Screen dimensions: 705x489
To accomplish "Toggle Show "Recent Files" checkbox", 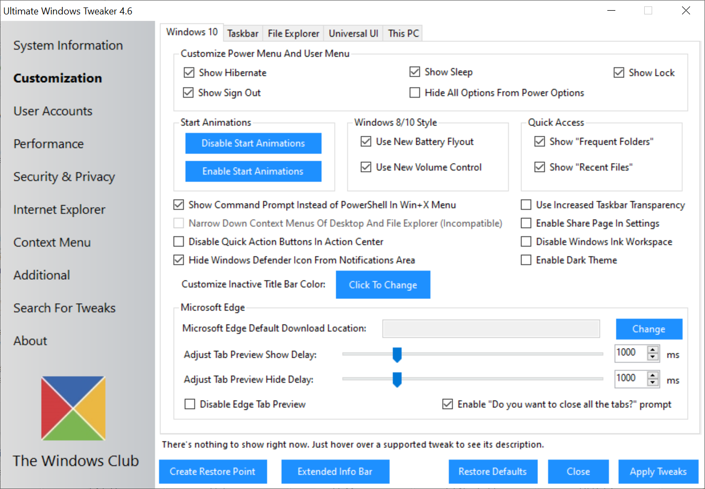I will pyautogui.click(x=540, y=167).
